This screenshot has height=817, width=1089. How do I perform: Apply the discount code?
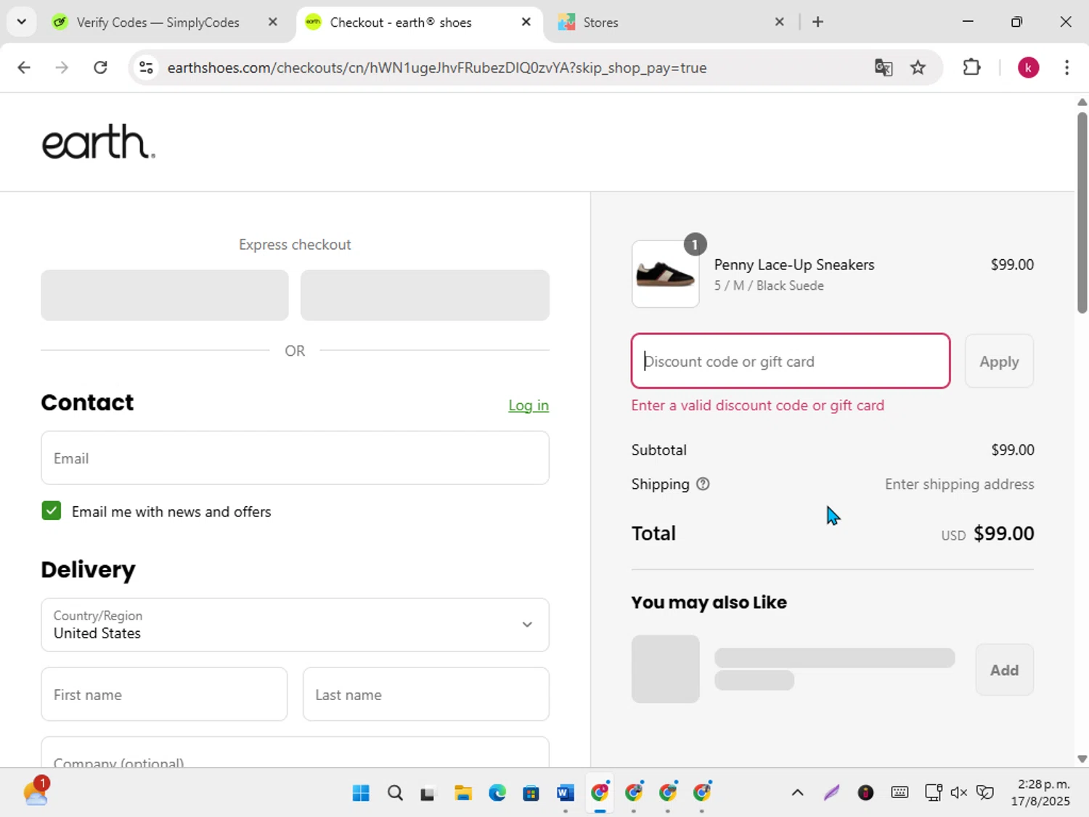click(999, 361)
